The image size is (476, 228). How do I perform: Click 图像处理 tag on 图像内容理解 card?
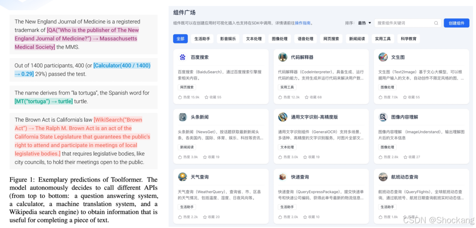point(387,147)
